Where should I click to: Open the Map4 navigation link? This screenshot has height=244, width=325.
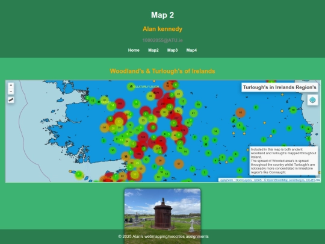(x=191, y=50)
